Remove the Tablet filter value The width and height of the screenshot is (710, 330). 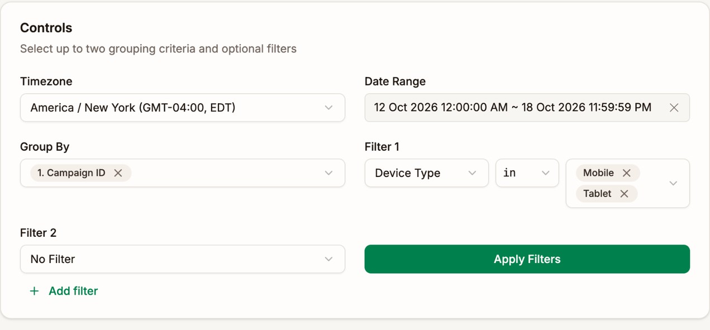(x=625, y=194)
